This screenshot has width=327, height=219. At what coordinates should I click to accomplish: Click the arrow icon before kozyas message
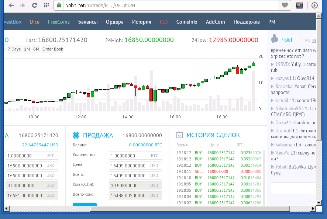[272, 79]
